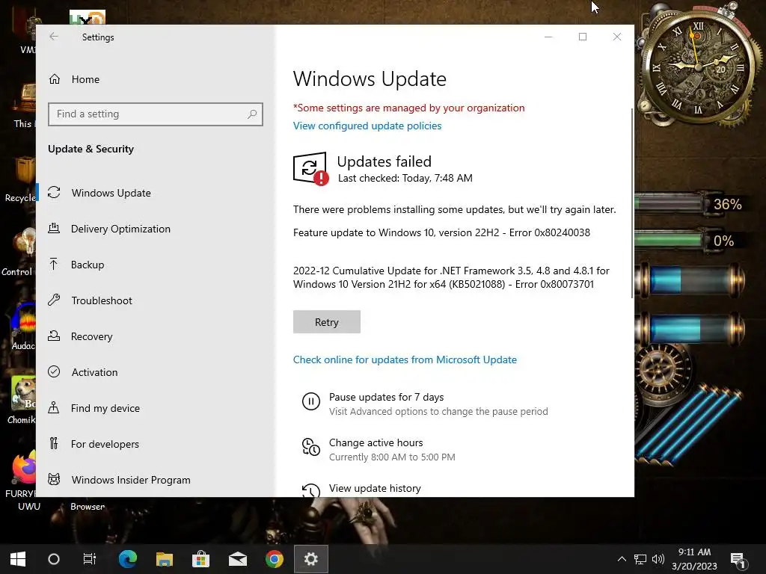766x574 pixels.
Task: Open View configured update policies link
Action: [367, 126]
